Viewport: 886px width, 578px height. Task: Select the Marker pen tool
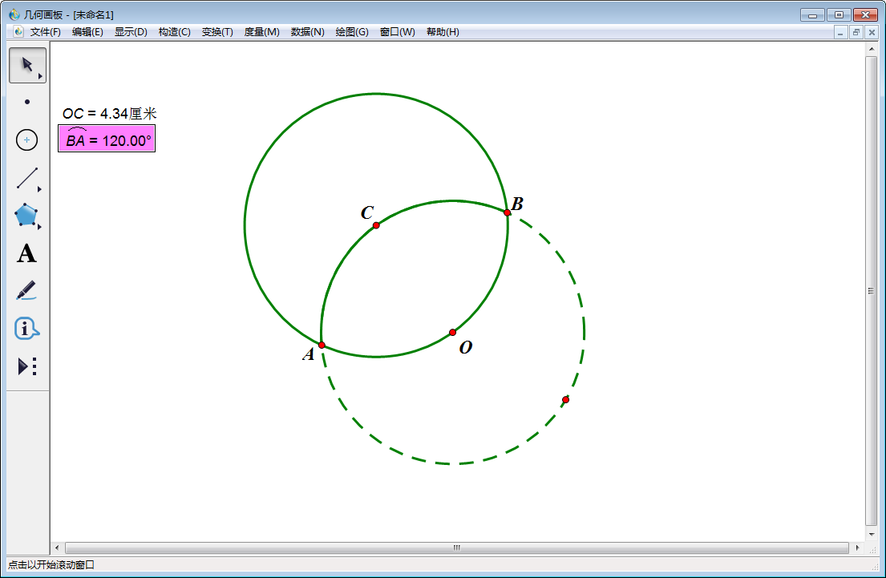tap(26, 290)
